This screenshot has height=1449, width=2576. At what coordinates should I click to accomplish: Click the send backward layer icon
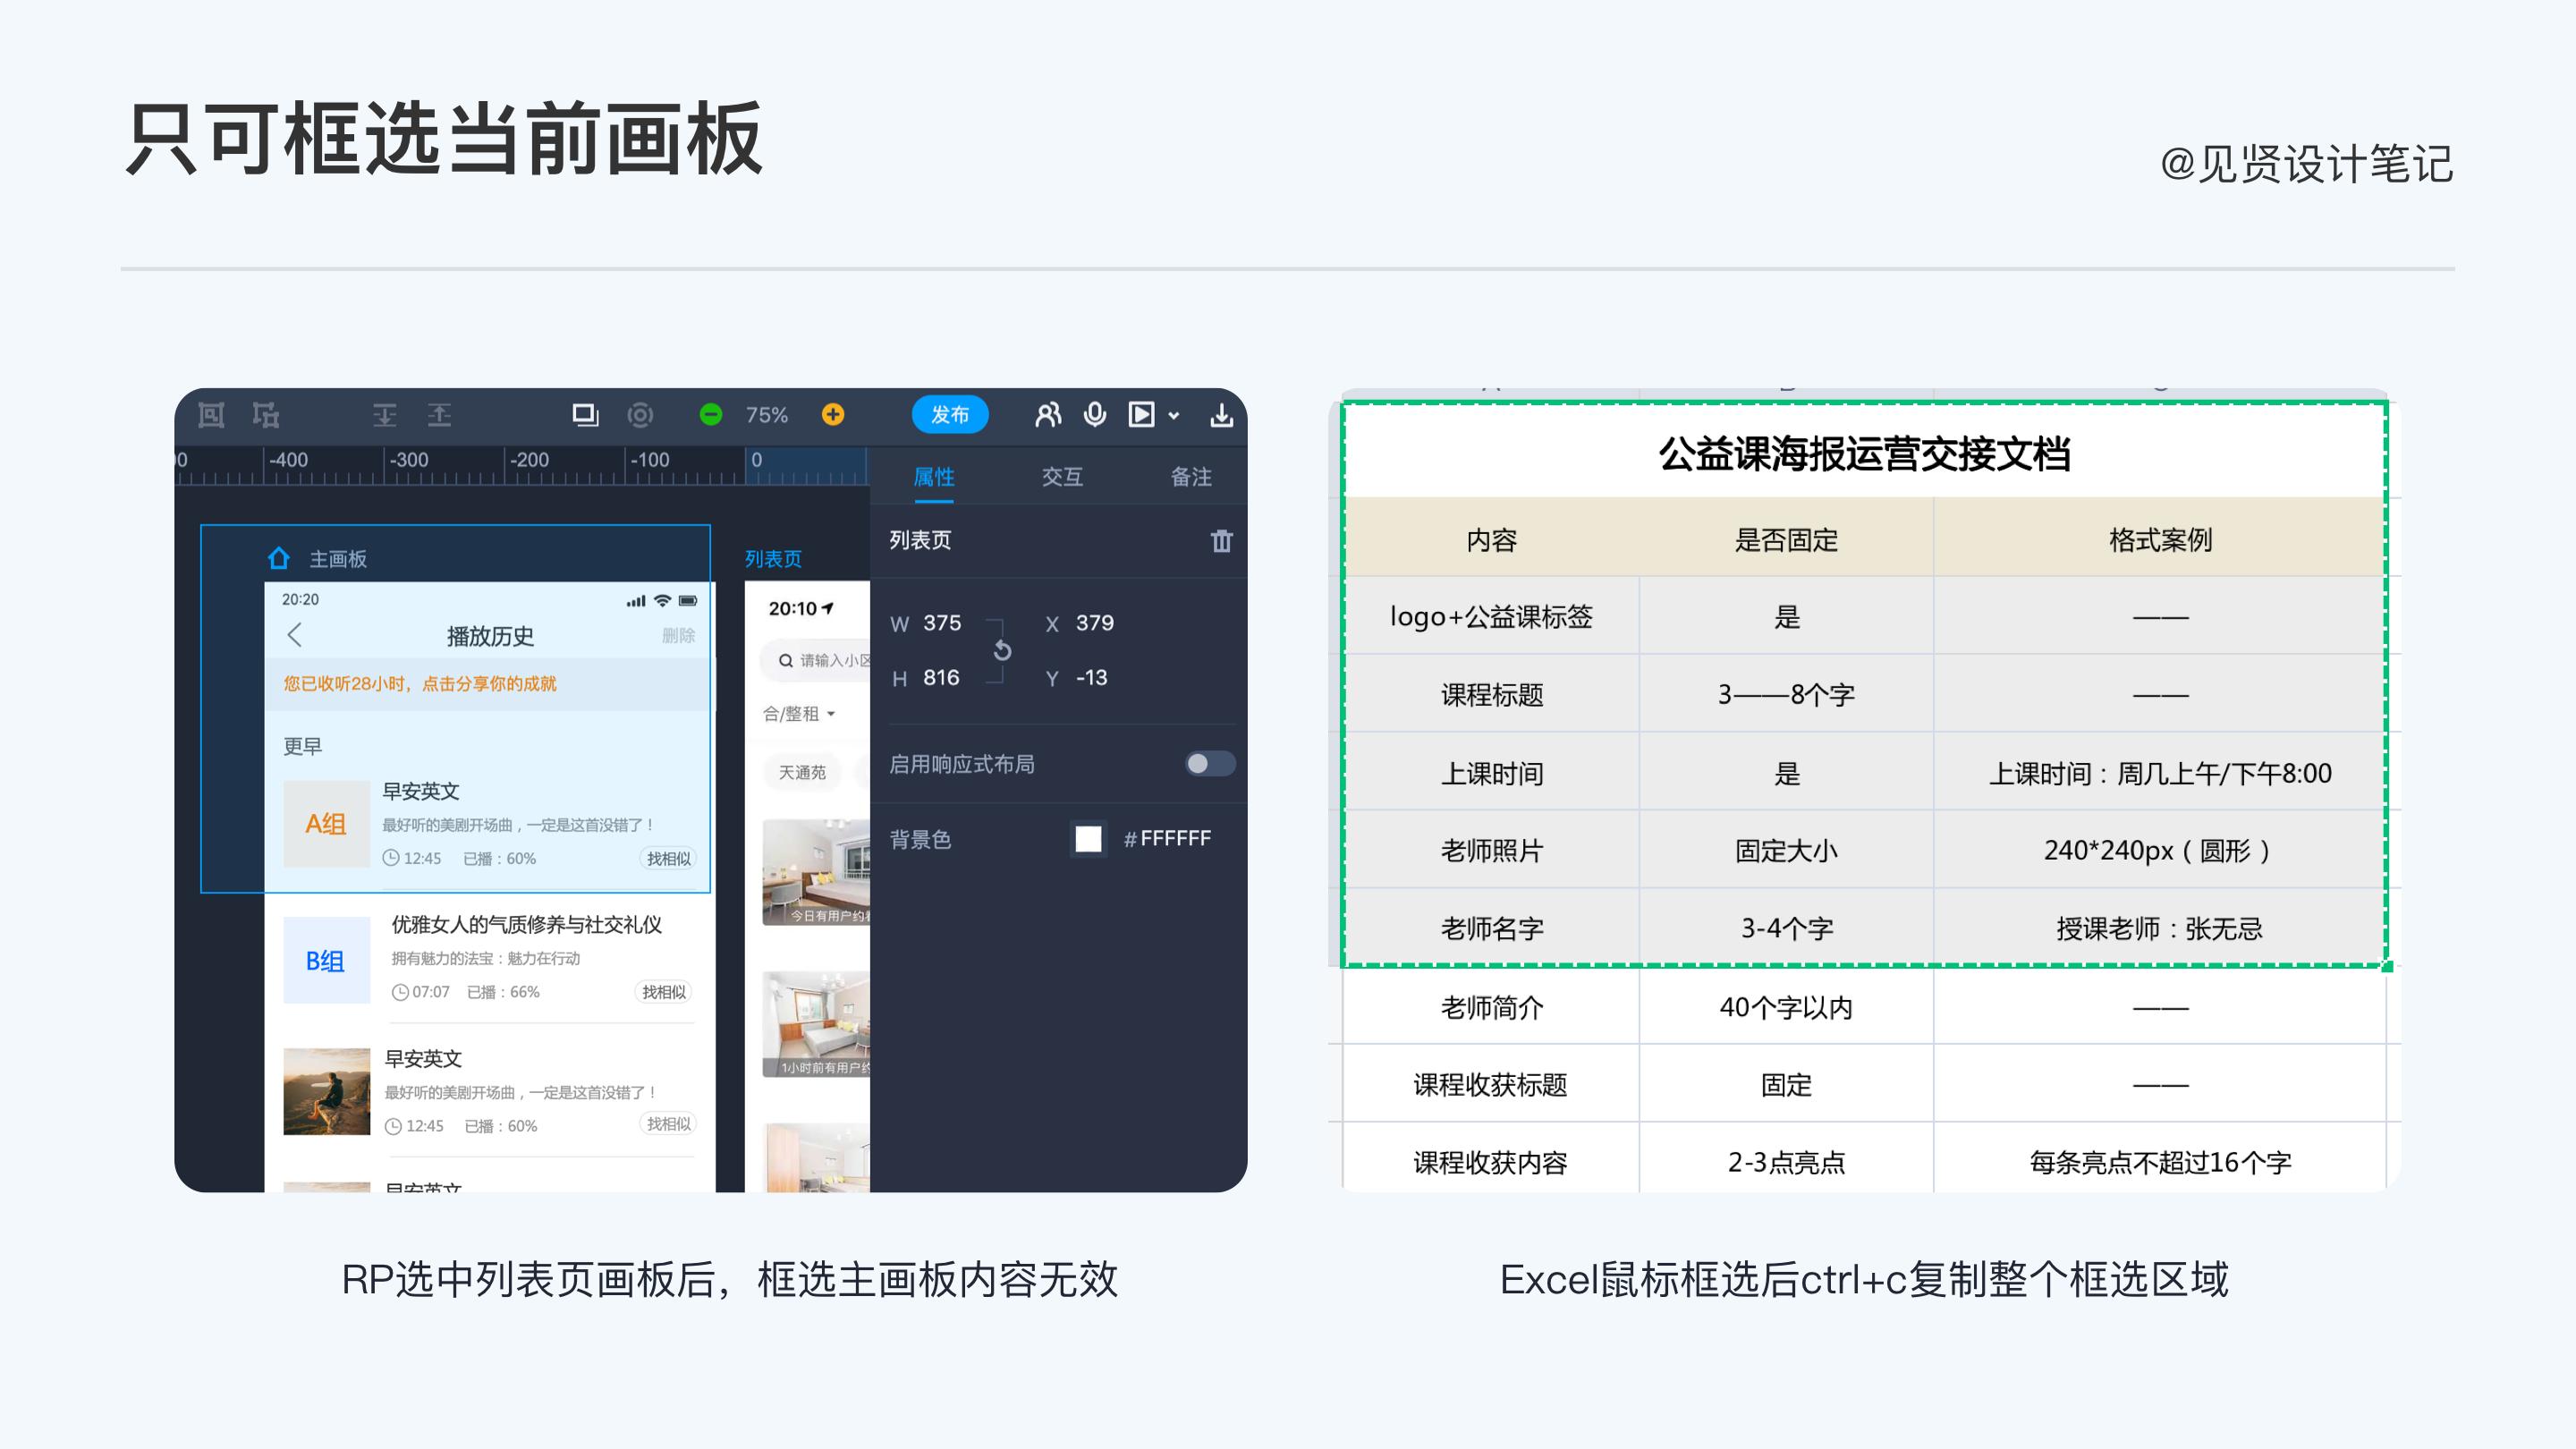(x=385, y=415)
